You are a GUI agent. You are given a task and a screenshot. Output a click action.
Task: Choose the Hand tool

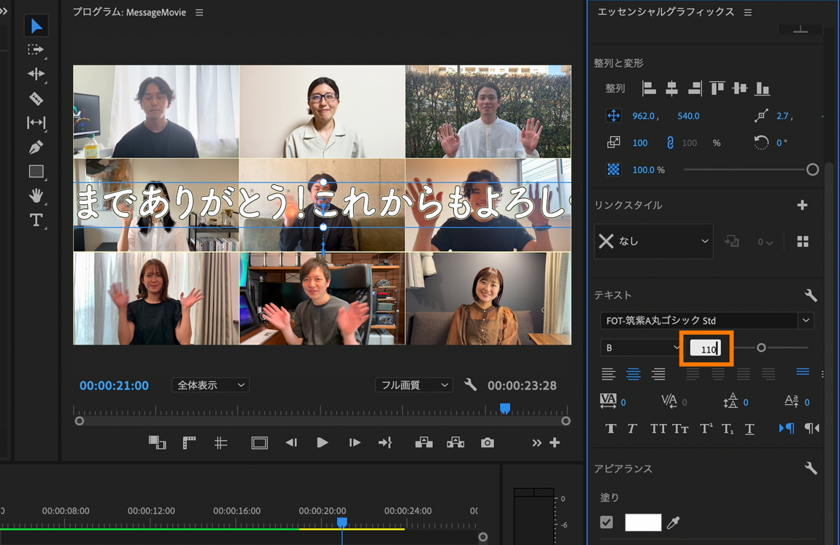coord(36,195)
